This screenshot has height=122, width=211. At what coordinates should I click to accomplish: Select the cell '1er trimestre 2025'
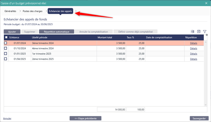point(64,54)
